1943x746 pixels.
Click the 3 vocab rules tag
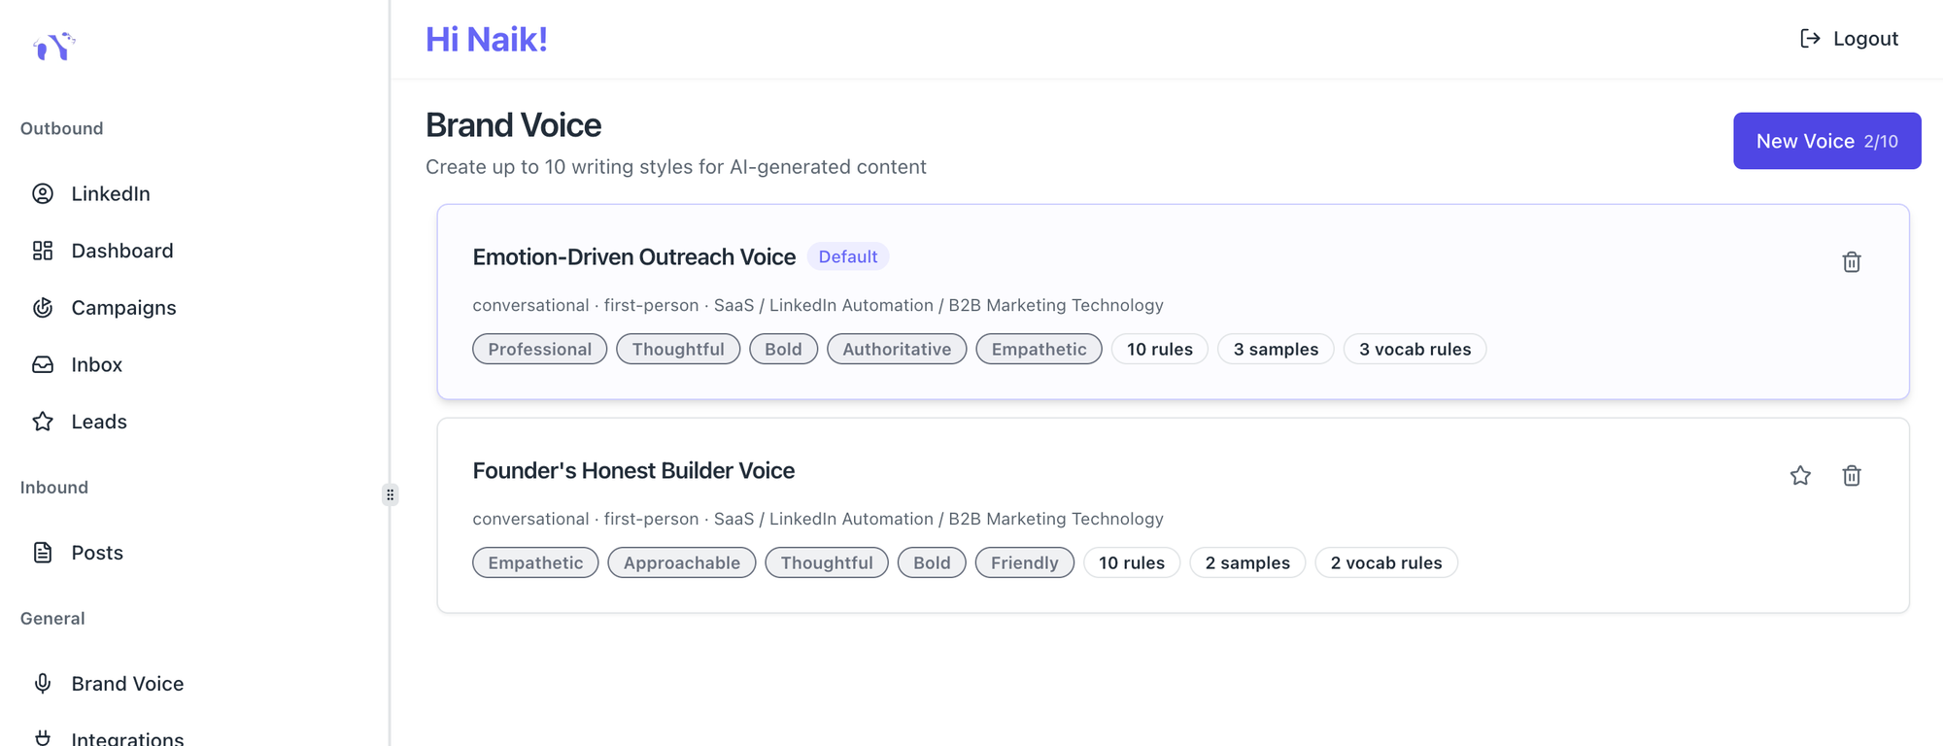tap(1414, 350)
